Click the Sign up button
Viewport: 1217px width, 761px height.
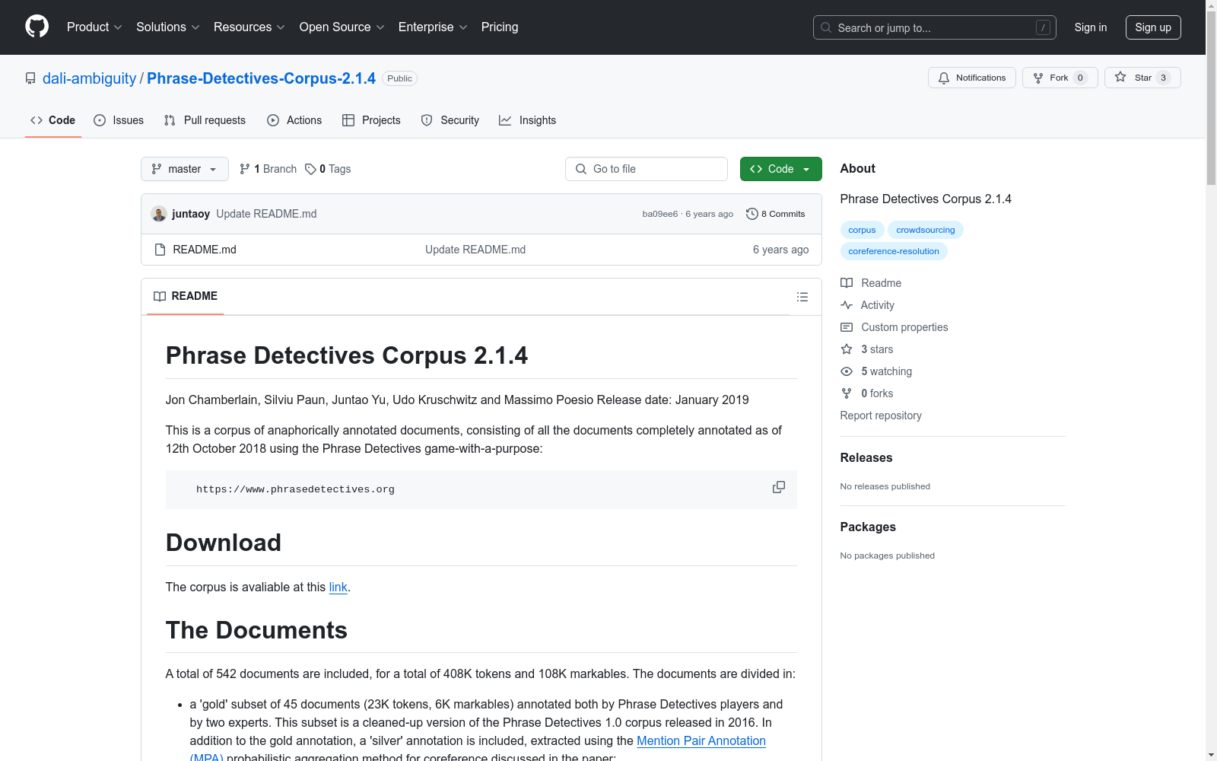[1153, 27]
